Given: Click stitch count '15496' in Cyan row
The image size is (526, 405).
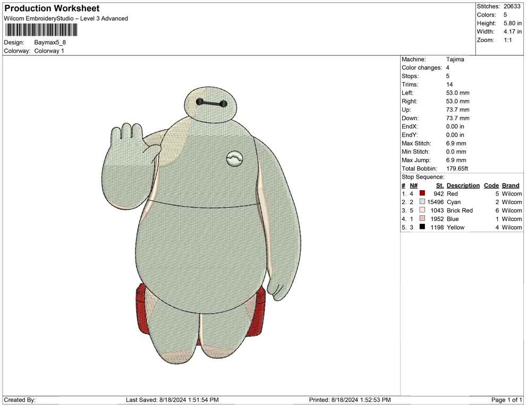Looking at the screenshot, I should tap(436, 201).
